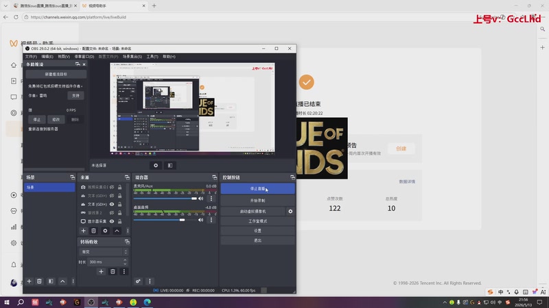
Task: Hide the 显示器采集 source
Action: pyautogui.click(x=112, y=221)
